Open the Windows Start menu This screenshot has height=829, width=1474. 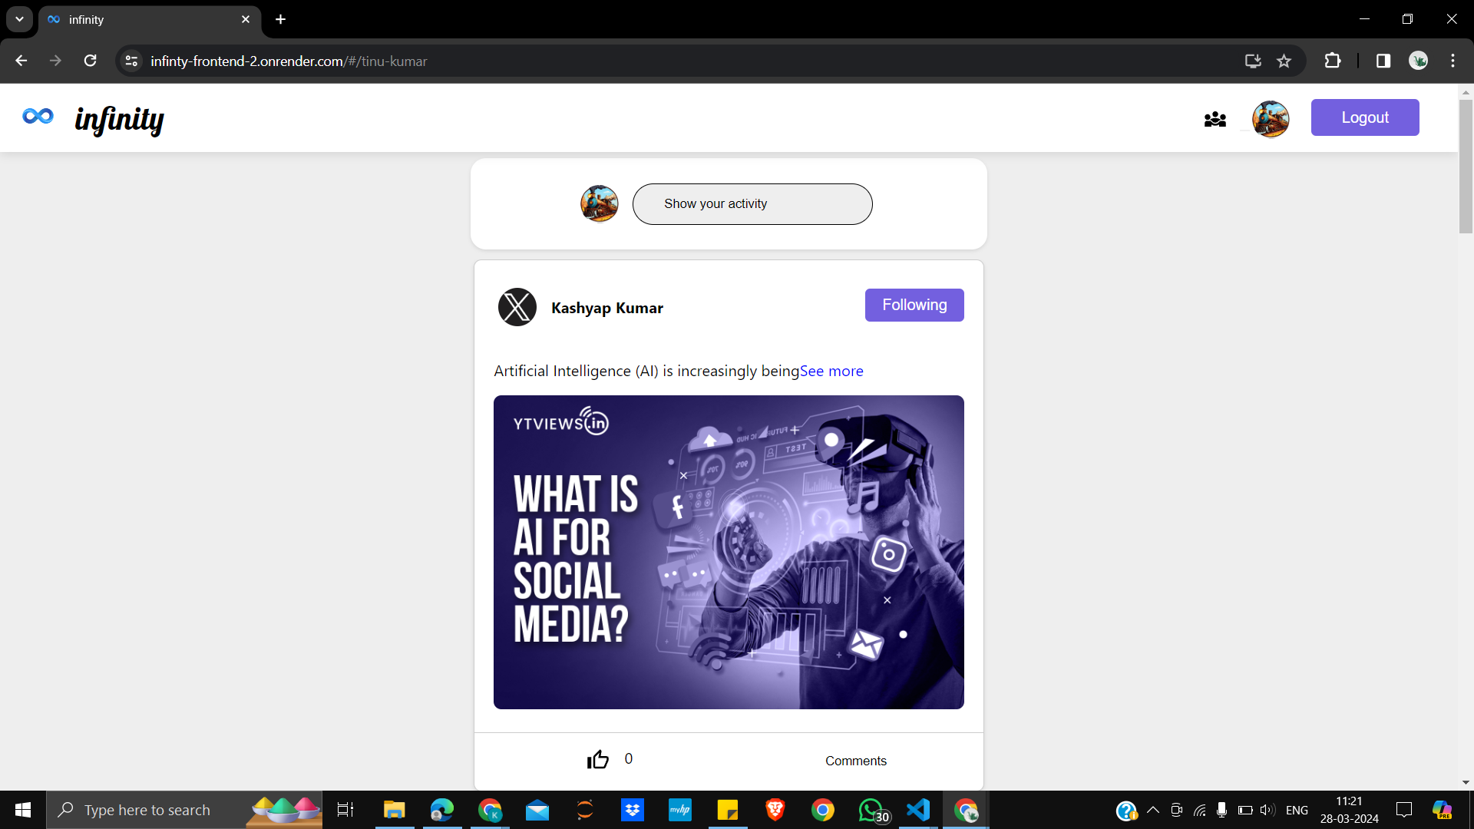pyautogui.click(x=23, y=810)
